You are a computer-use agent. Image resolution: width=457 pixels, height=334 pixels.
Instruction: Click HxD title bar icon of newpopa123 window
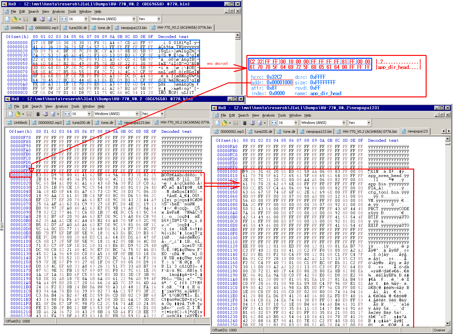(214, 108)
